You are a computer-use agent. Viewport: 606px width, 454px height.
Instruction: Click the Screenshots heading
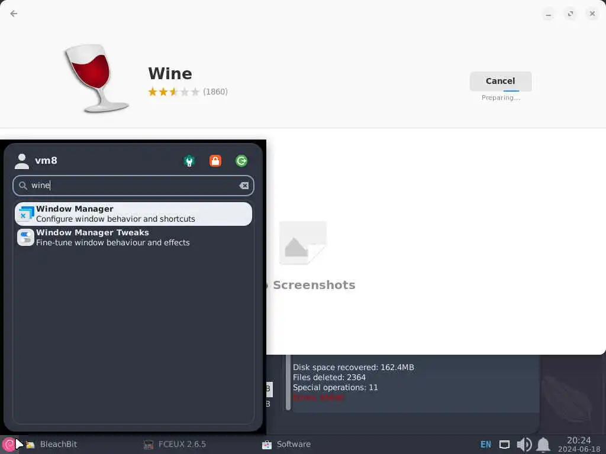pyautogui.click(x=314, y=285)
